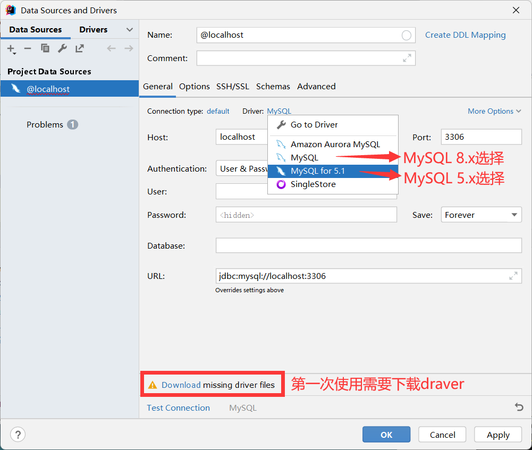532x450 pixels.
Task: Expand More Options dropdown
Action: (x=494, y=111)
